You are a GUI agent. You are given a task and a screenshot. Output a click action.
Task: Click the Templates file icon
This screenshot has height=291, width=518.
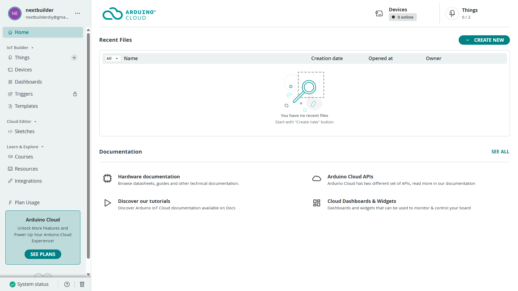pos(10,106)
